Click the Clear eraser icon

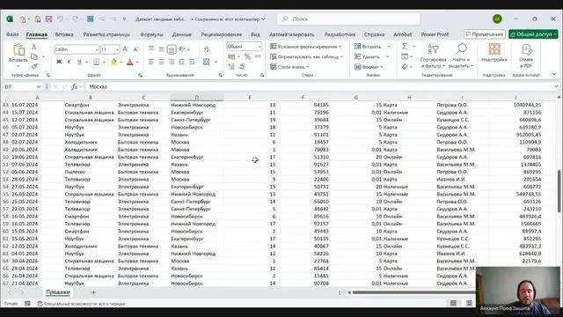pos(405,67)
